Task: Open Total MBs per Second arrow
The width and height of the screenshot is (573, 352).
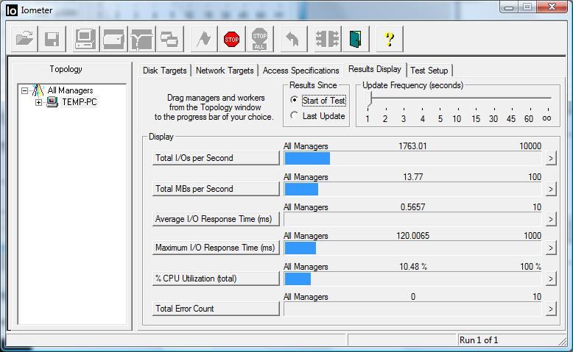Action: [551, 189]
